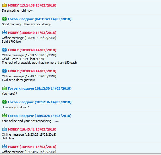Click the blue icon beside "I will send detail" message
The width and height of the screenshot is (161, 155).
pos(4,71)
